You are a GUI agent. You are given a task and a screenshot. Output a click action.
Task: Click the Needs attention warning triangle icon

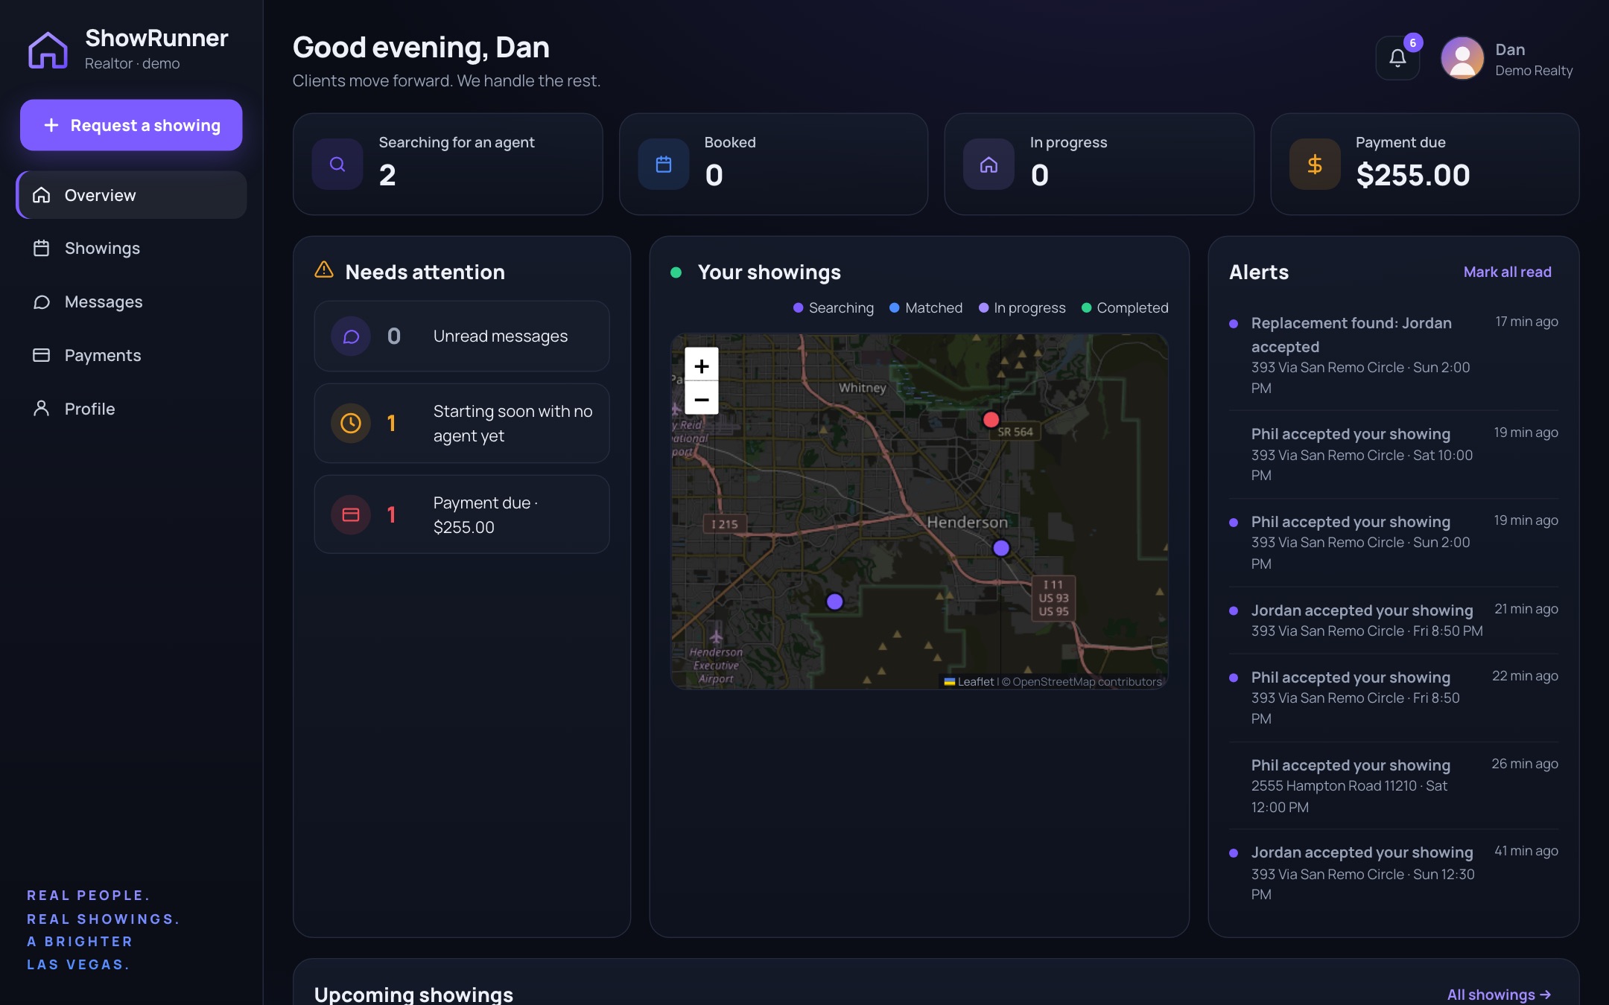324,269
